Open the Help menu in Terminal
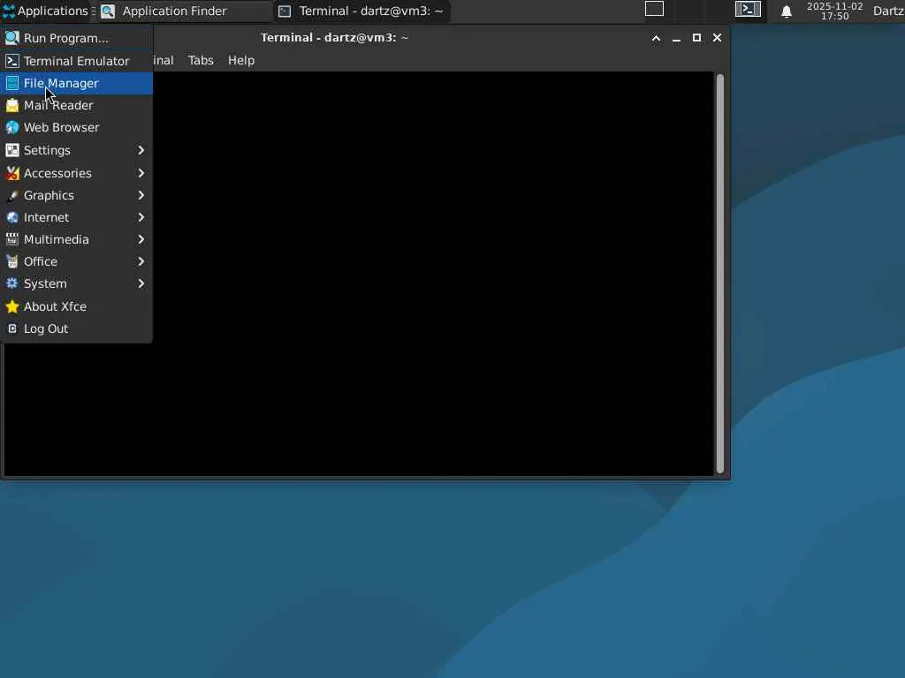Screen dimensions: 905x678 (x=241, y=60)
